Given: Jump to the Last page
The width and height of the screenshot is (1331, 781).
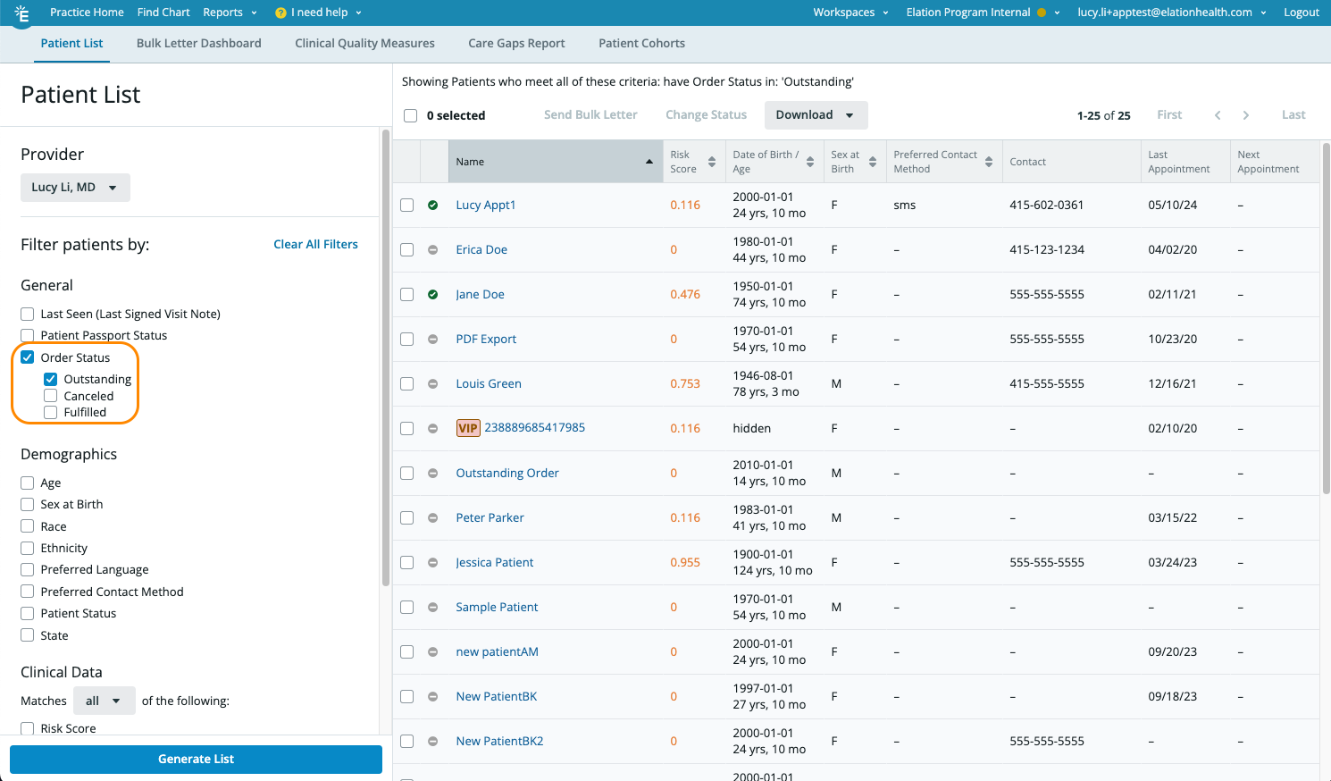Looking at the screenshot, I should [x=1293, y=115].
